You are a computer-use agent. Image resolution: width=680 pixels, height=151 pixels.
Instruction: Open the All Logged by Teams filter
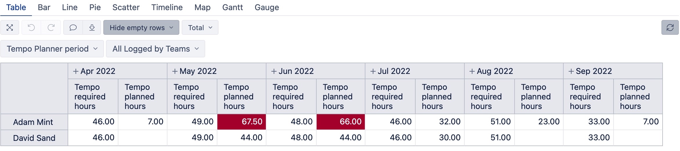(x=156, y=49)
